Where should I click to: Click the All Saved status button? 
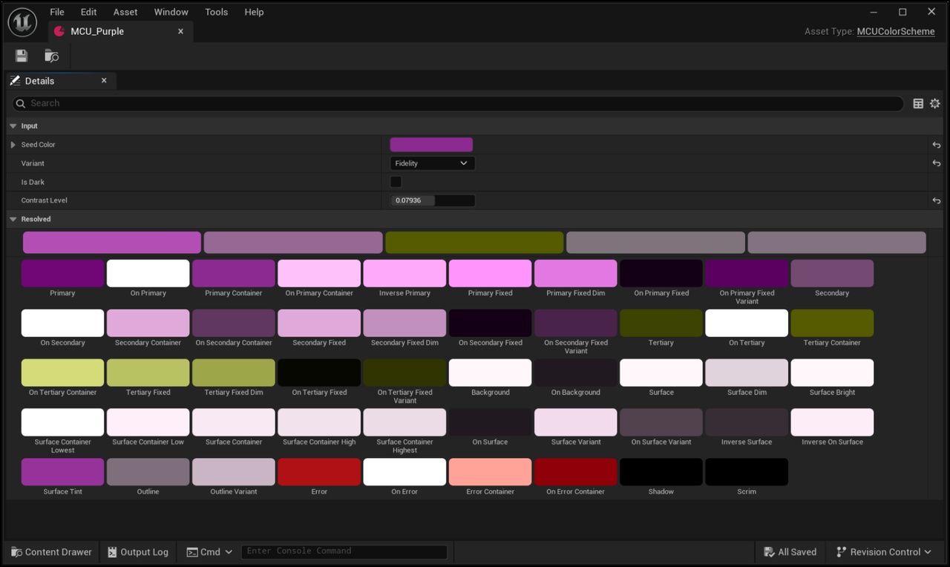tap(790, 551)
